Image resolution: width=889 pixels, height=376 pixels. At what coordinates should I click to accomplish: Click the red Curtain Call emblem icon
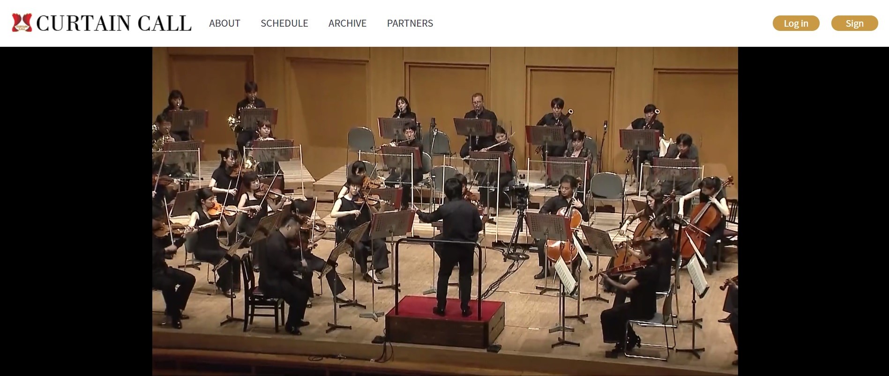point(22,23)
